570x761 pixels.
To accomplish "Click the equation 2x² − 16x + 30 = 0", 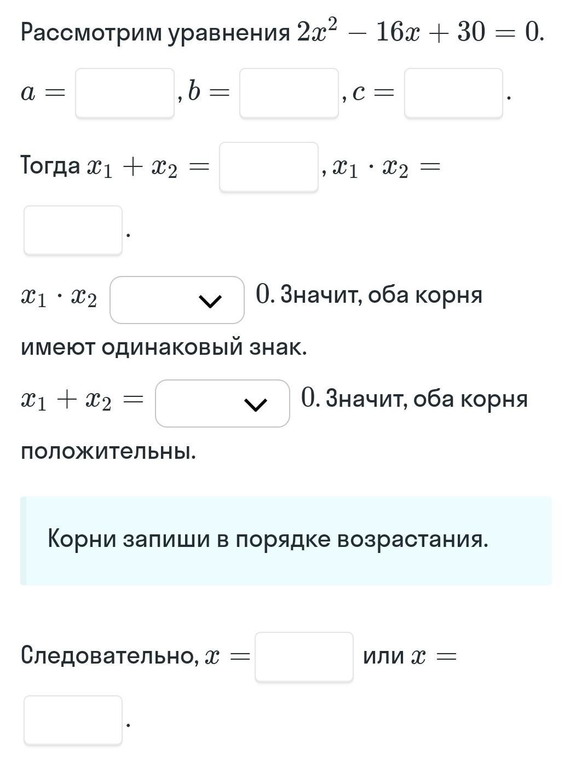I will pos(420,33).
